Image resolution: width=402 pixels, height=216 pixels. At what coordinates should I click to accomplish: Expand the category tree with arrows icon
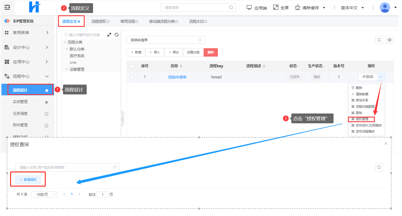click(109, 35)
